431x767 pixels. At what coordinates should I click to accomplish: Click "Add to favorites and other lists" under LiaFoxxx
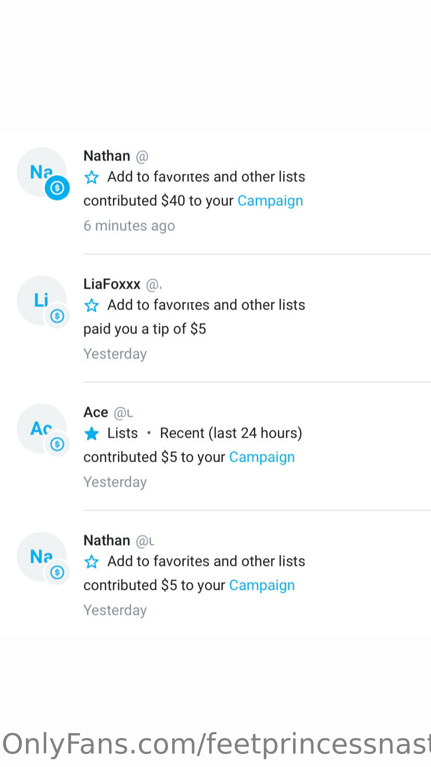(206, 305)
